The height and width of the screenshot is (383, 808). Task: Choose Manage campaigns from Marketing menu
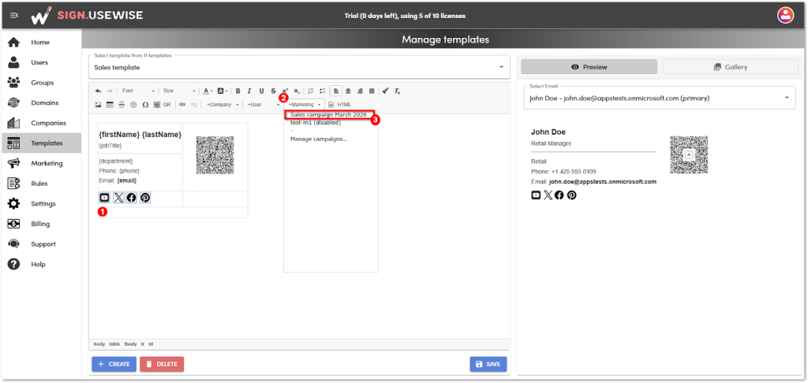(x=318, y=139)
